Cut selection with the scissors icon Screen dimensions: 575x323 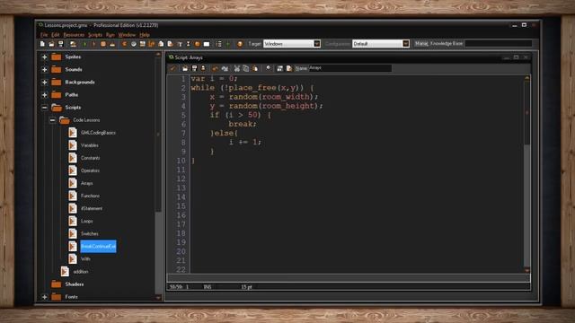click(237, 68)
